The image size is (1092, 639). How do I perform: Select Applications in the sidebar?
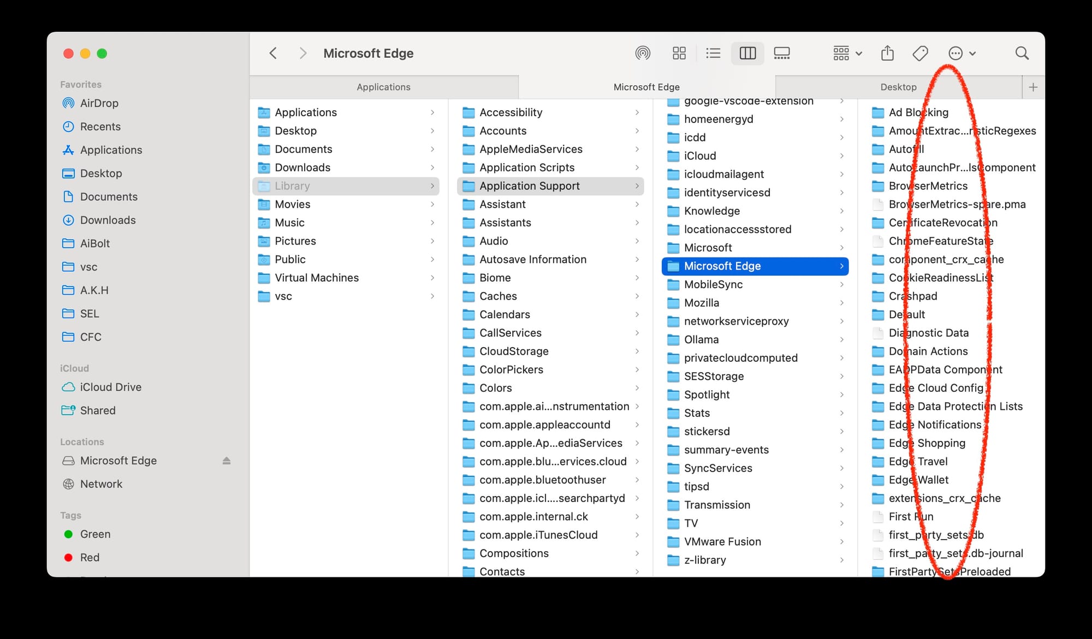coord(111,150)
